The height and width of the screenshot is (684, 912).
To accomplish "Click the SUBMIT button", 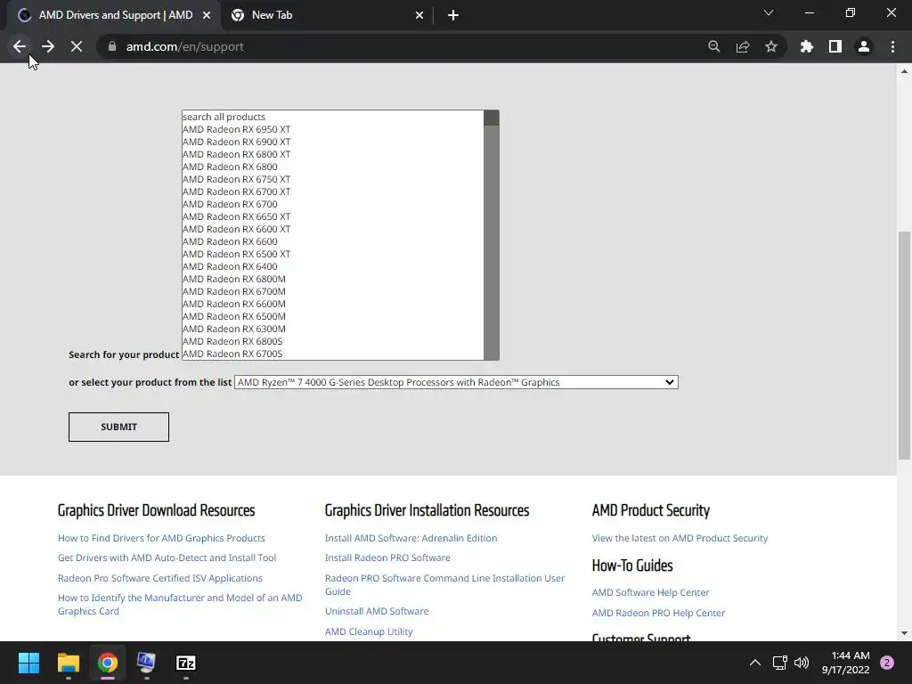I will pyautogui.click(x=118, y=427).
